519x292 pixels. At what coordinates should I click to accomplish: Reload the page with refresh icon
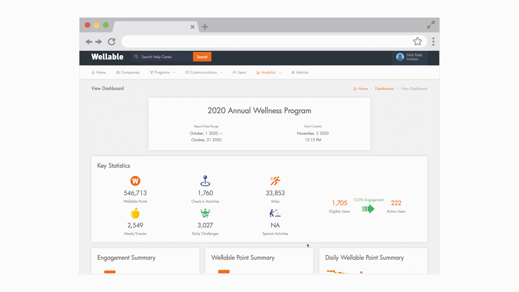pyautogui.click(x=111, y=42)
